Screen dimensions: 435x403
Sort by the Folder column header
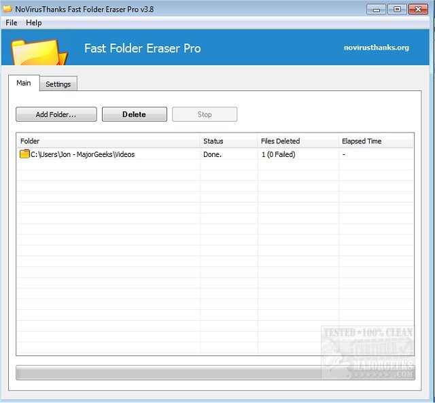(109, 141)
